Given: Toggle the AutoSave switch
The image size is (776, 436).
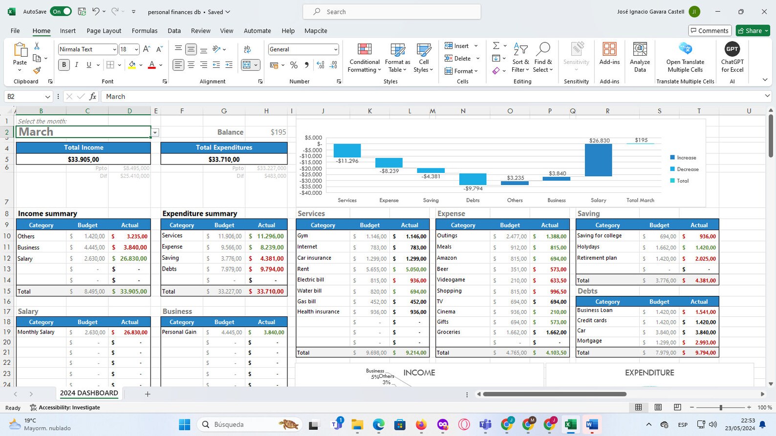Looking at the screenshot, I should click(x=61, y=11).
